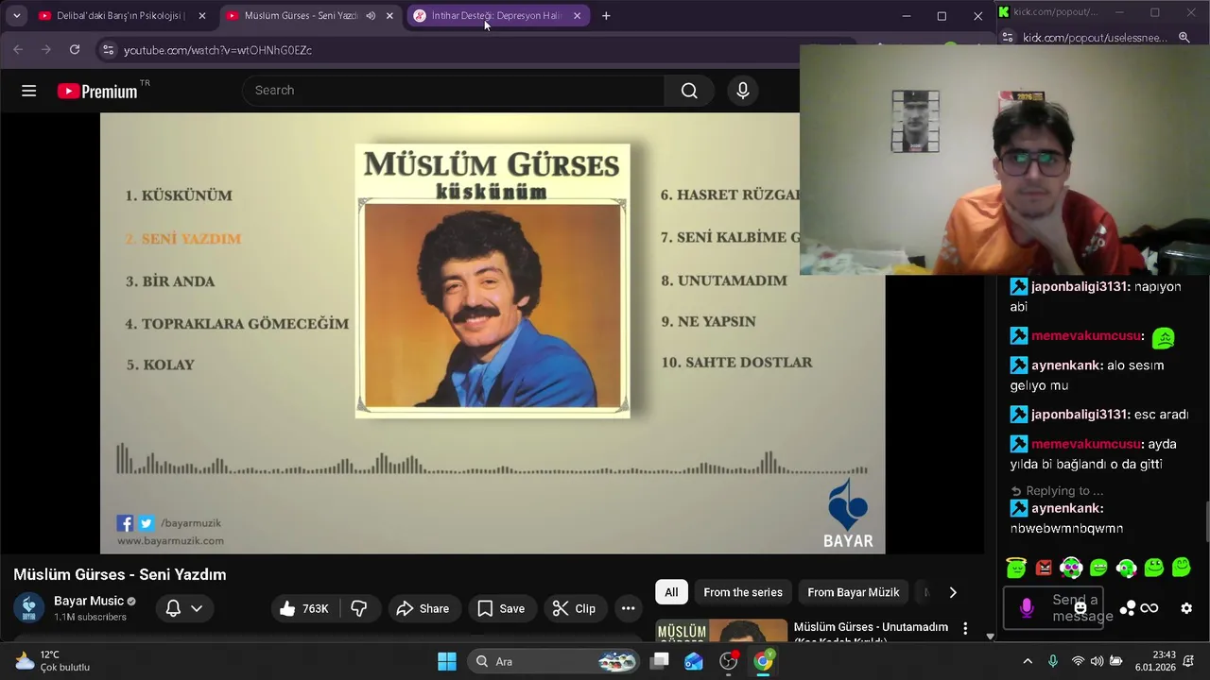
Task: Go back in Chrome
Action: [x=18, y=50]
